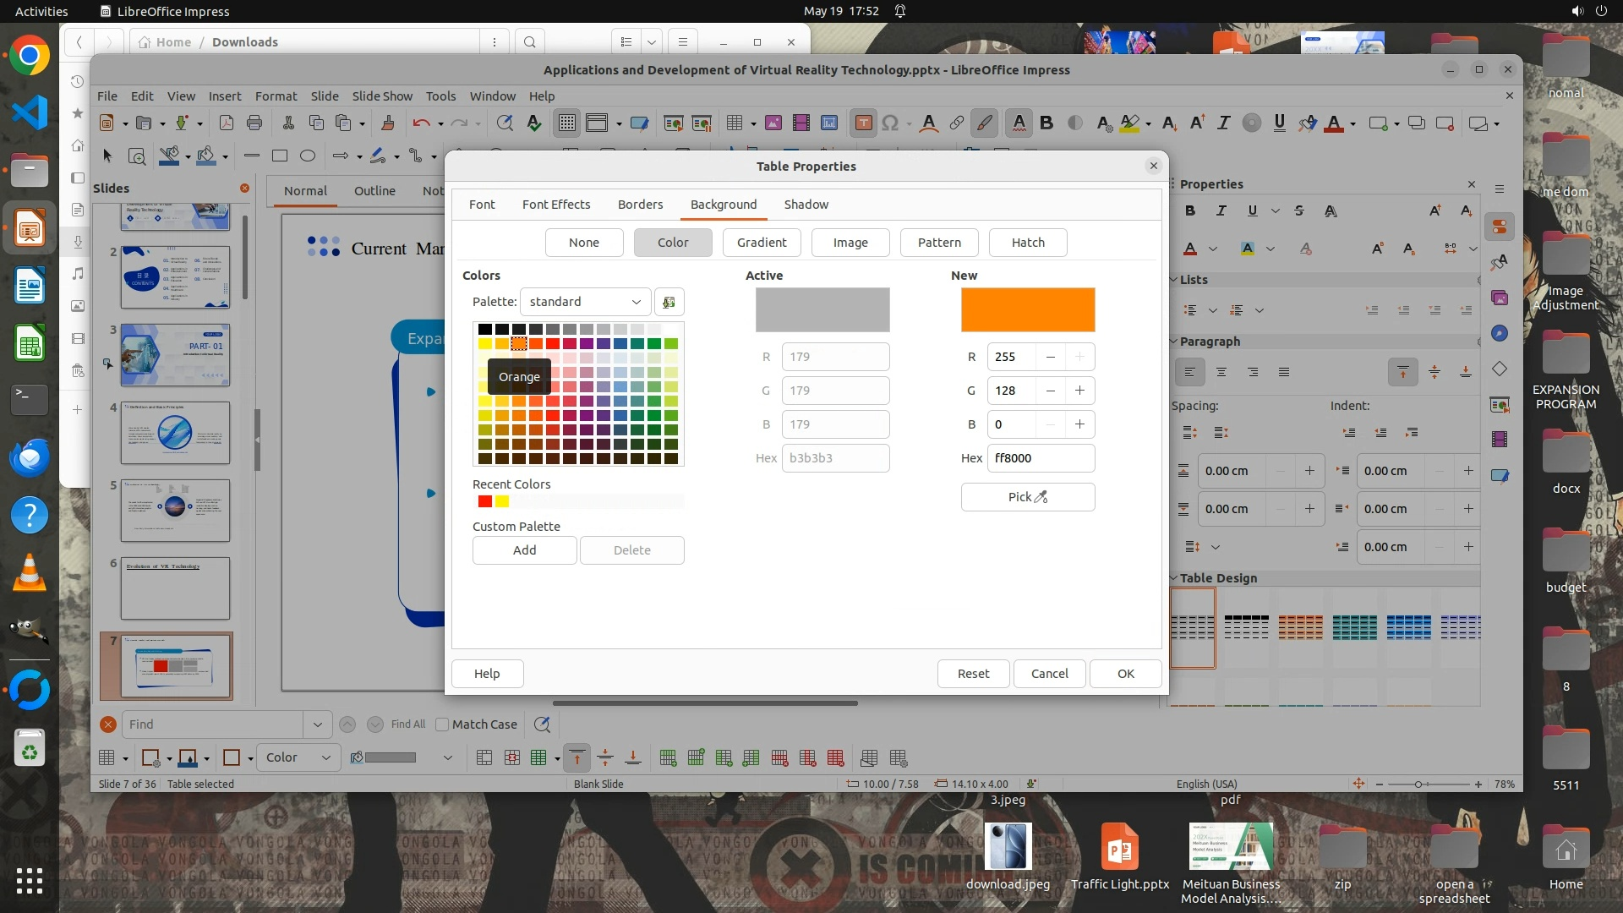Click the Italic icon in Properties sidebar

coord(1221,210)
